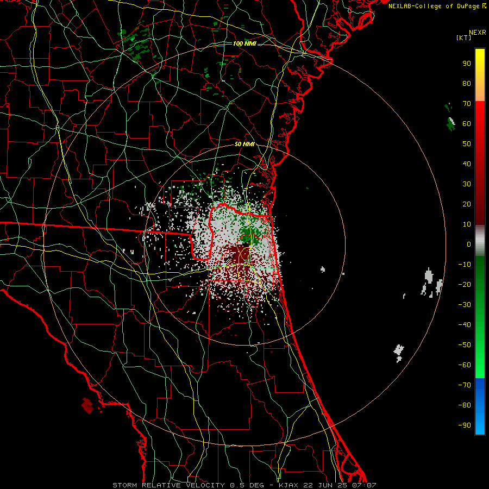
Task: Click the 70 value on the velocity scale
Action: (x=467, y=104)
